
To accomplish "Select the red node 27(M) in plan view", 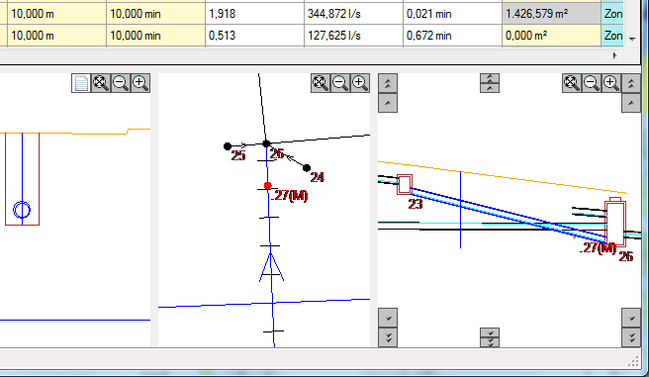I will coord(268,186).
